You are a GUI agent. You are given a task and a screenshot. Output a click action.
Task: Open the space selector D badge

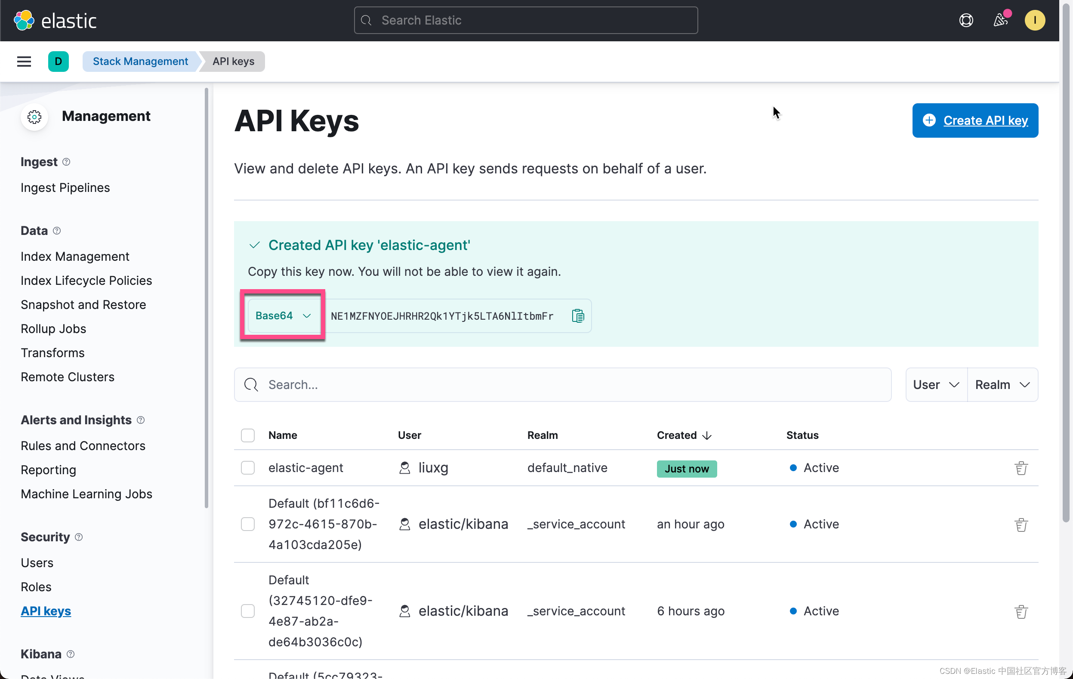click(59, 62)
